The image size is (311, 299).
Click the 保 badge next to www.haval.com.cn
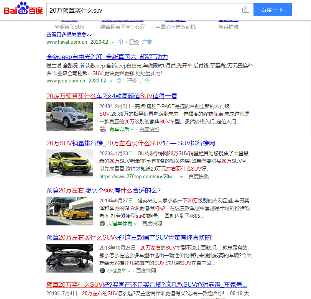[x=120, y=42]
